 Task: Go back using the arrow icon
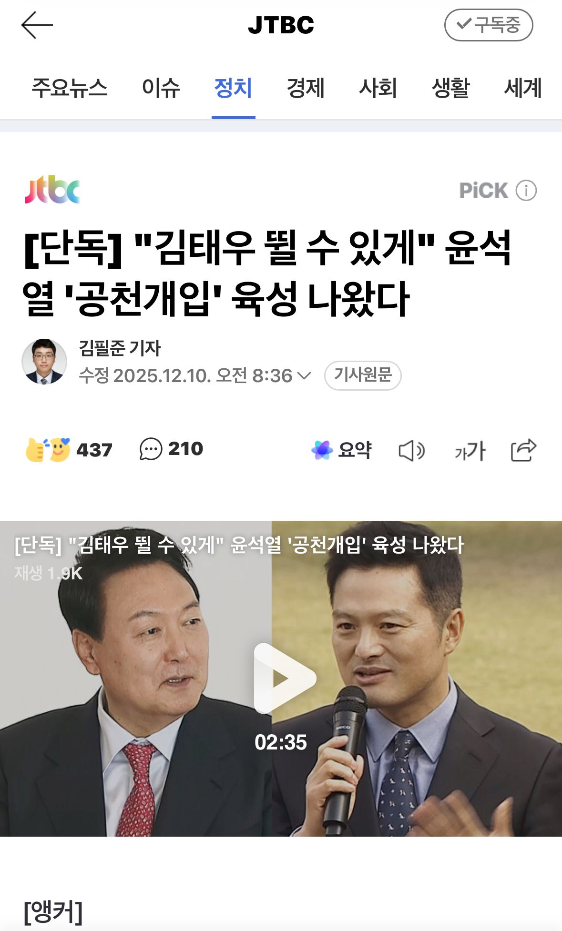pyautogui.click(x=37, y=25)
